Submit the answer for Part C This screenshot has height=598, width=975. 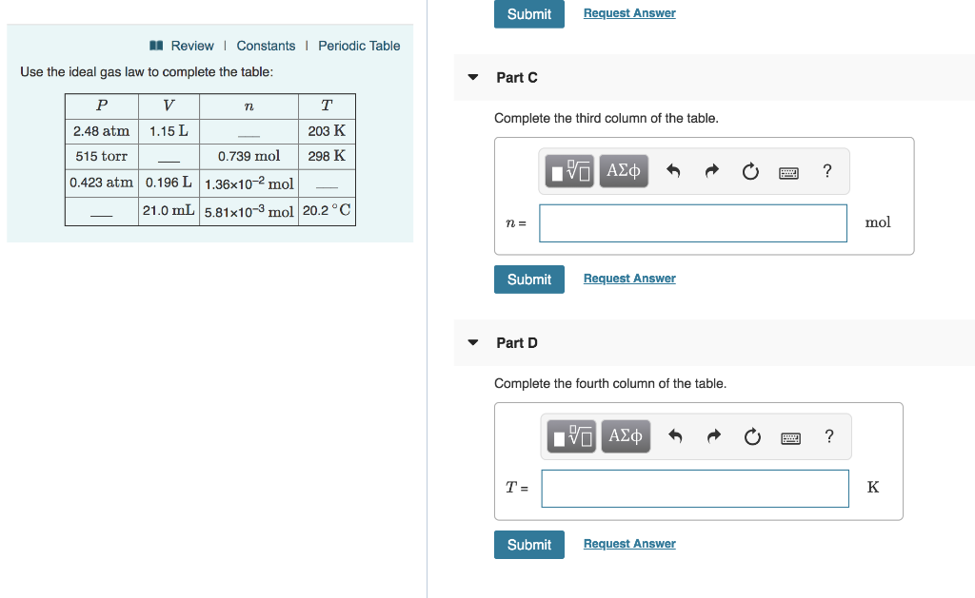tap(528, 279)
